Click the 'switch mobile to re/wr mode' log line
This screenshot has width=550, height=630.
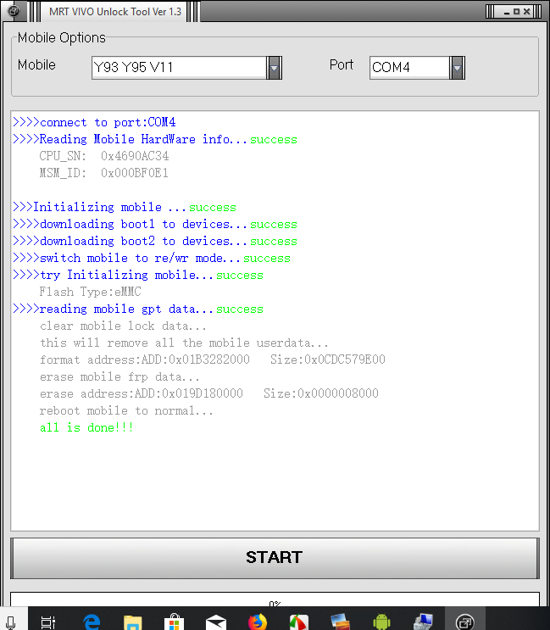tap(152, 258)
